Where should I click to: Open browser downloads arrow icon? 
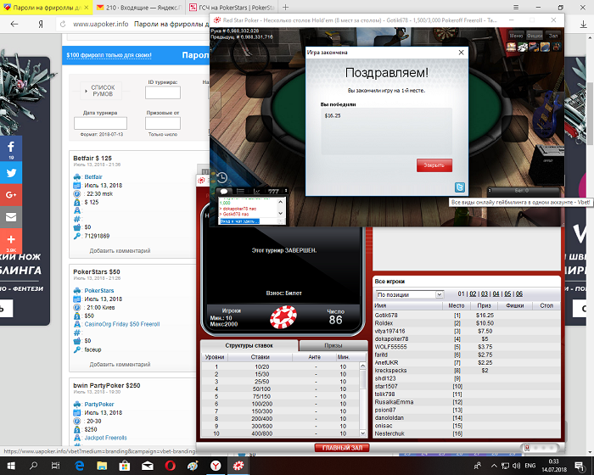[584, 24]
